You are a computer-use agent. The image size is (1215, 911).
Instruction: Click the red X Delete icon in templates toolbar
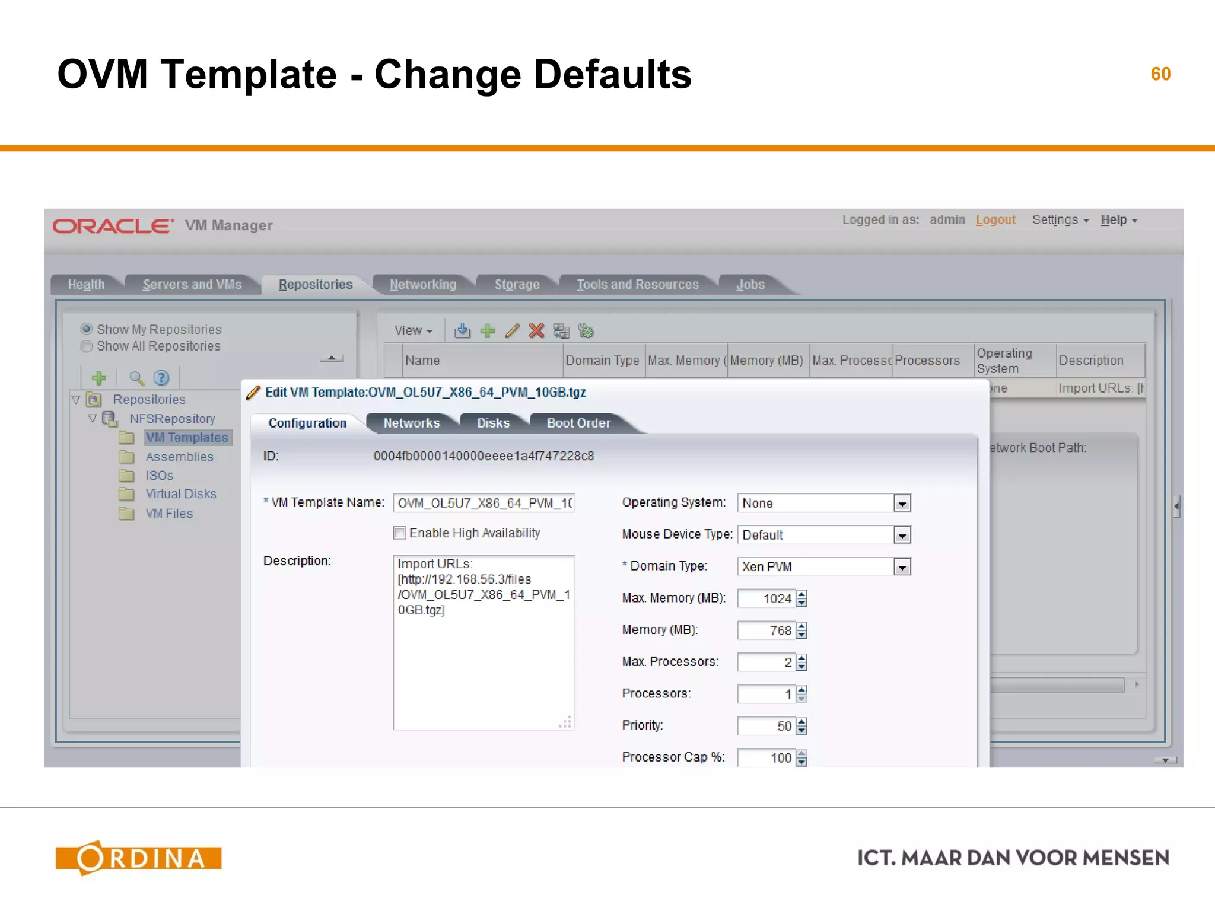536,330
